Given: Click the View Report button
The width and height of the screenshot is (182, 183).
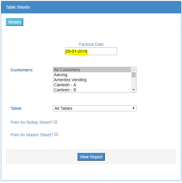Looking at the screenshot, I should 91,157.
